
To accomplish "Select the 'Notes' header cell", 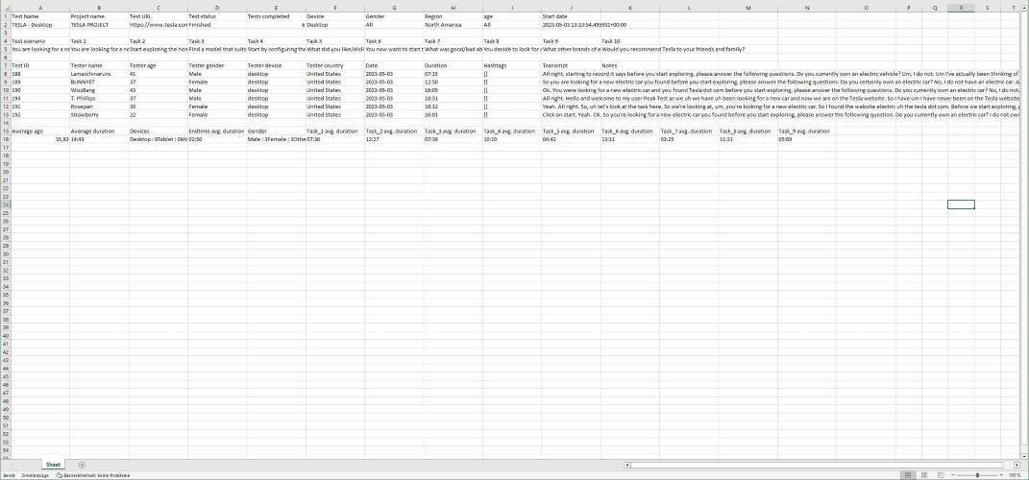I will [x=630, y=65].
